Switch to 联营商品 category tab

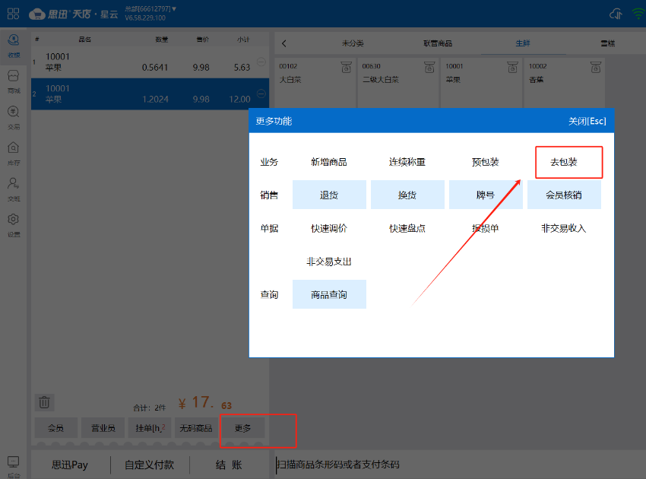tap(438, 43)
